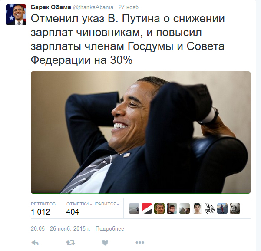Open the panda avatar in the likers row
Screen dimensions: 261x251
click(235, 208)
